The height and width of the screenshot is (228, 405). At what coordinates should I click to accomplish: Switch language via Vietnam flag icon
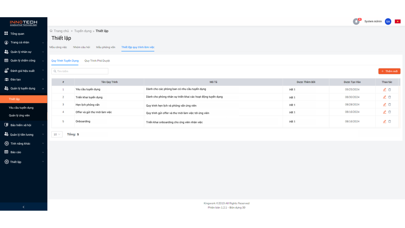(x=398, y=21)
